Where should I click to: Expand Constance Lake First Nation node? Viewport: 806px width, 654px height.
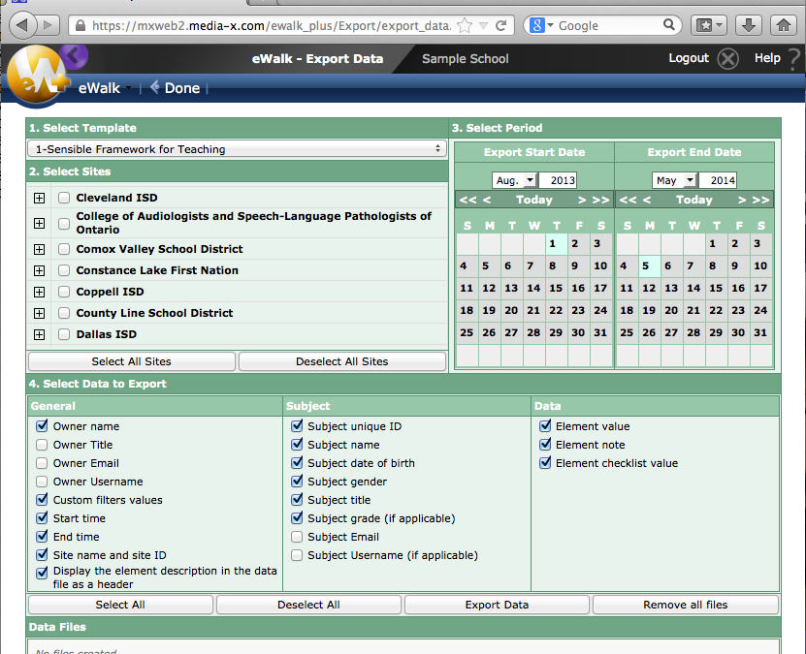click(x=39, y=270)
